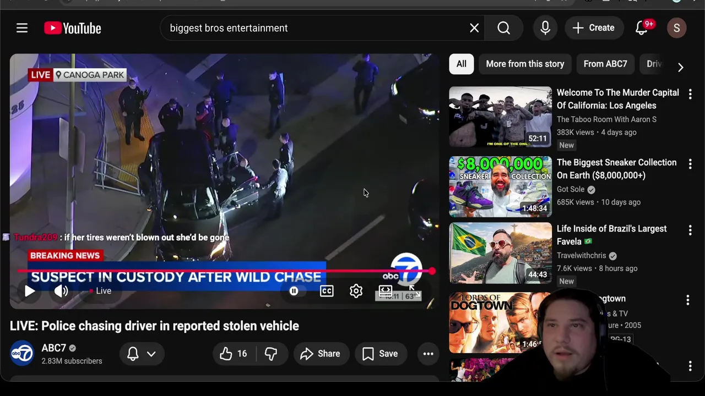Click the video title text

tap(154, 326)
